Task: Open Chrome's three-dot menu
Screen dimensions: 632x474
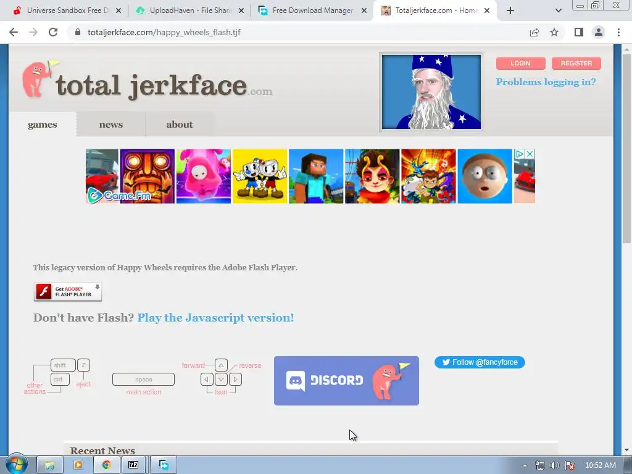Action: click(x=618, y=32)
